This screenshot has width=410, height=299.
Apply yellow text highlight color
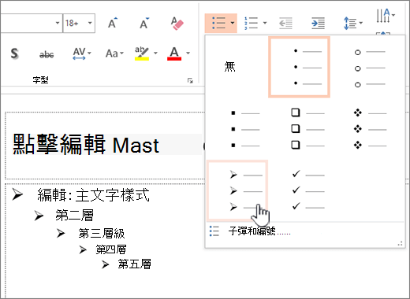142,54
